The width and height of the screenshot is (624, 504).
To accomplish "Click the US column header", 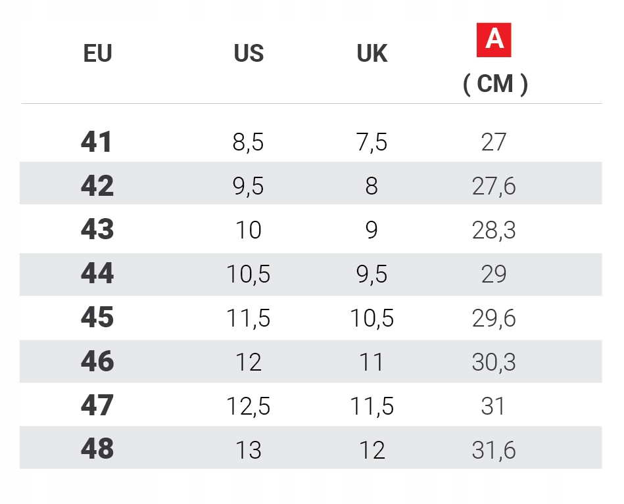I will point(249,54).
